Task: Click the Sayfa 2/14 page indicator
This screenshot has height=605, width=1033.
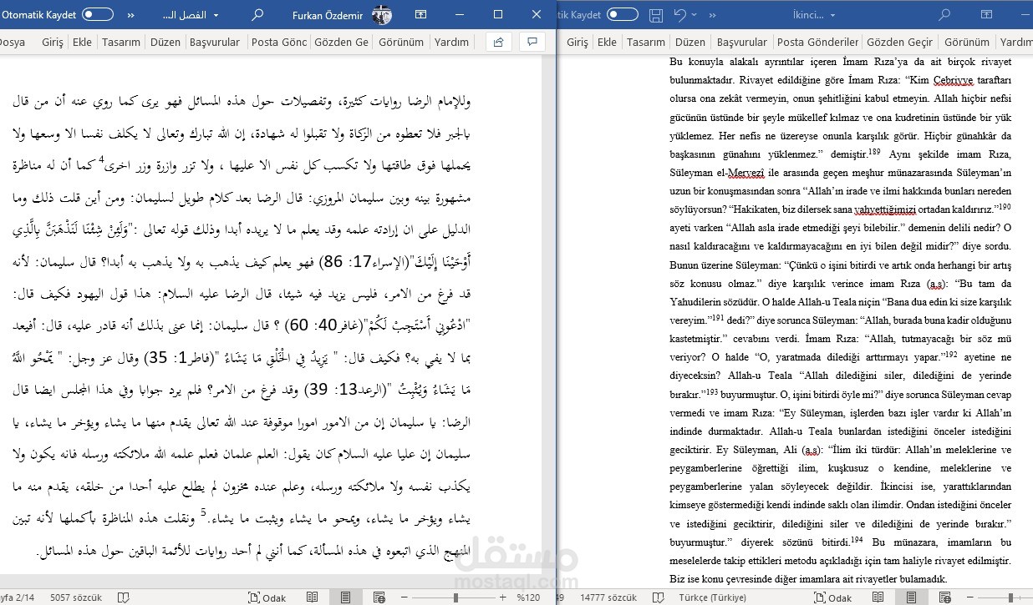Action: [x=18, y=597]
